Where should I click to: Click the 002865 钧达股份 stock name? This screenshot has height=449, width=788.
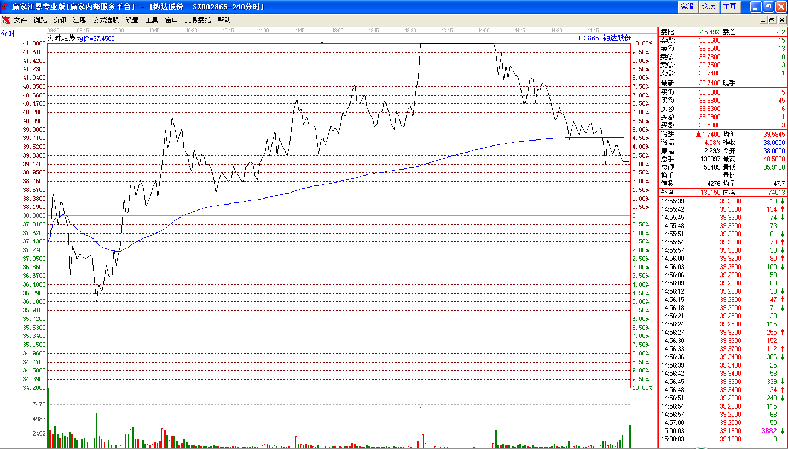click(603, 38)
